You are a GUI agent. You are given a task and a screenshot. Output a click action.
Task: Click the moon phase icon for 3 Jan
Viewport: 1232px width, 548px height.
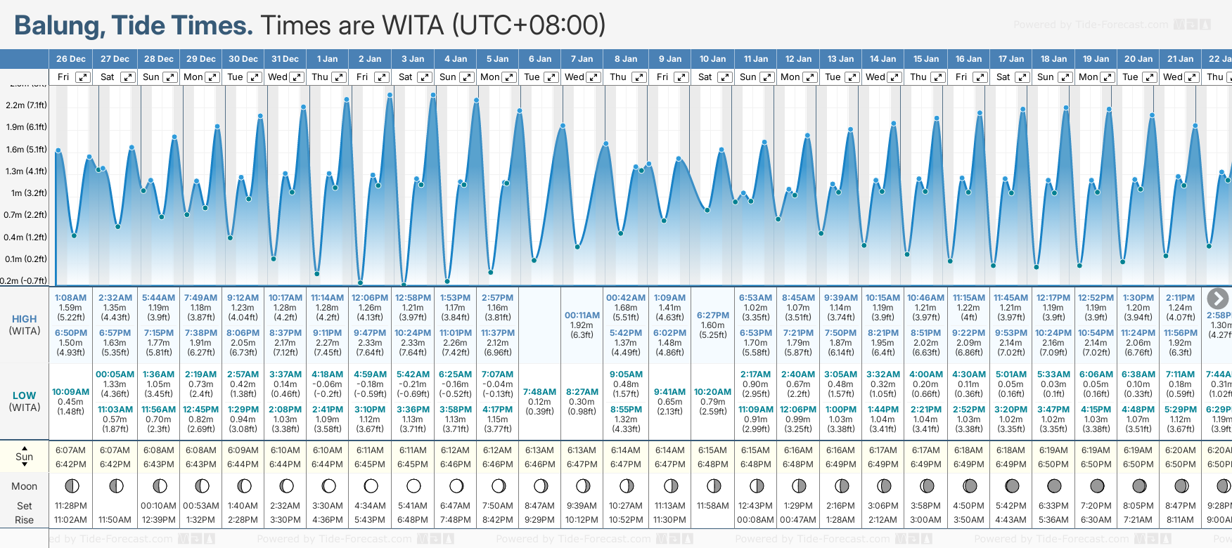pyautogui.click(x=413, y=486)
